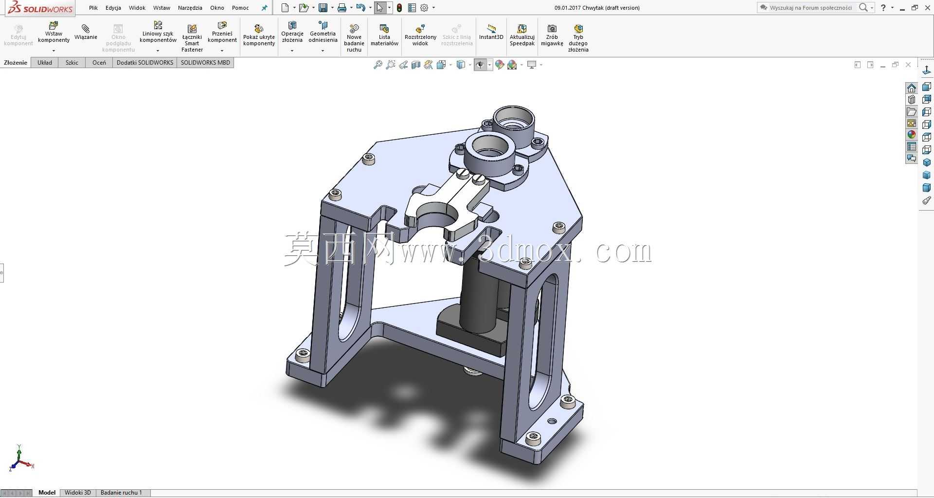Click the Rozstrzelony widok button
Image resolution: width=934 pixels, height=498 pixels.
[x=420, y=35]
